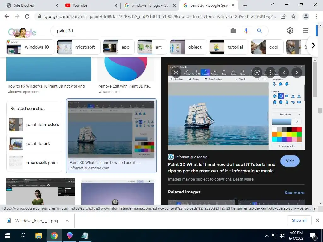
Task: Click the Visit button
Action: coord(290,161)
